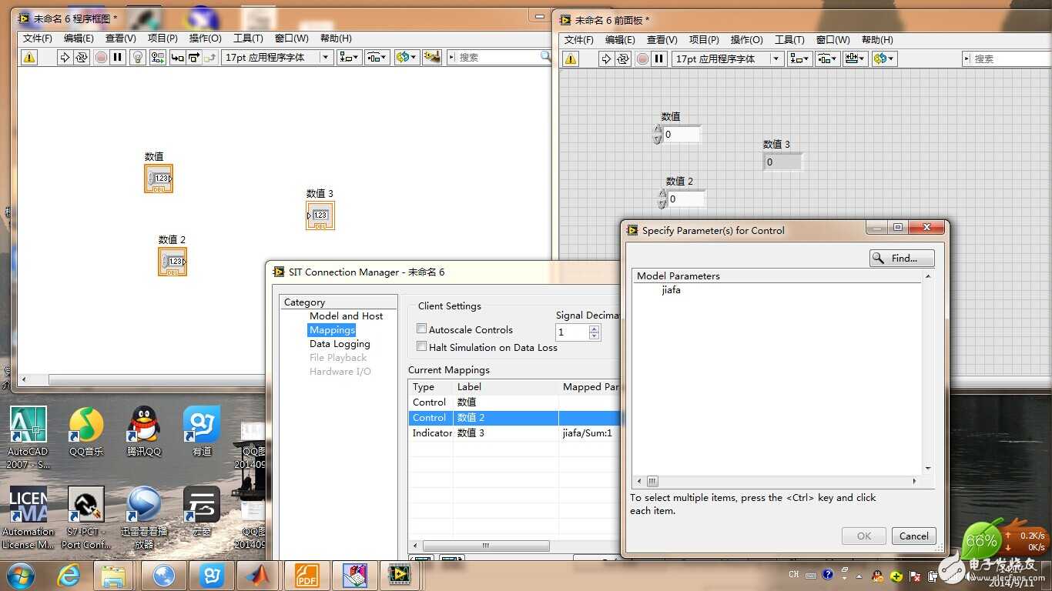
Task: Click the Find magnifier button in parameter dialog
Action: pos(902,259)
